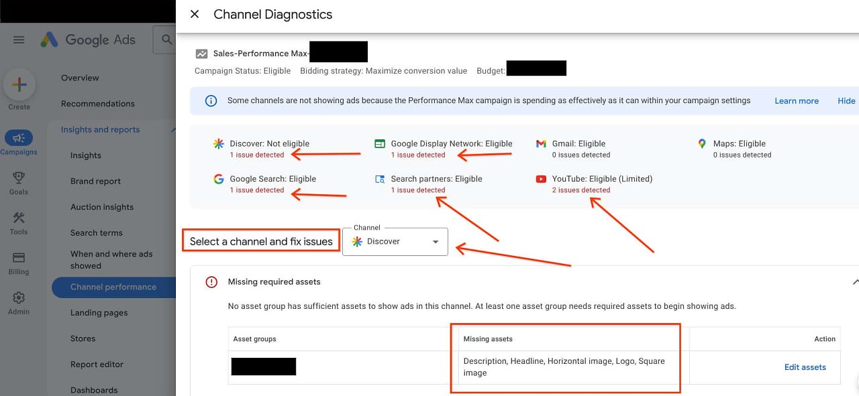Open Dashboards menu item
The image size is (859, 396).
pos(94,390)
